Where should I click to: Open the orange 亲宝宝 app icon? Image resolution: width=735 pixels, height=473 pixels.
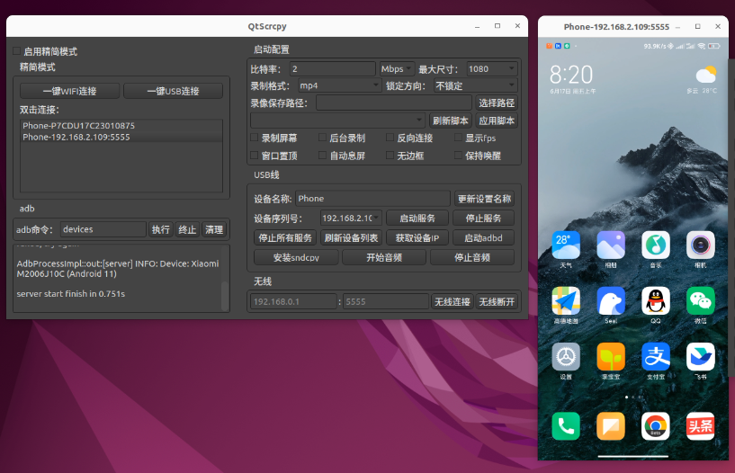pos(611,357)
